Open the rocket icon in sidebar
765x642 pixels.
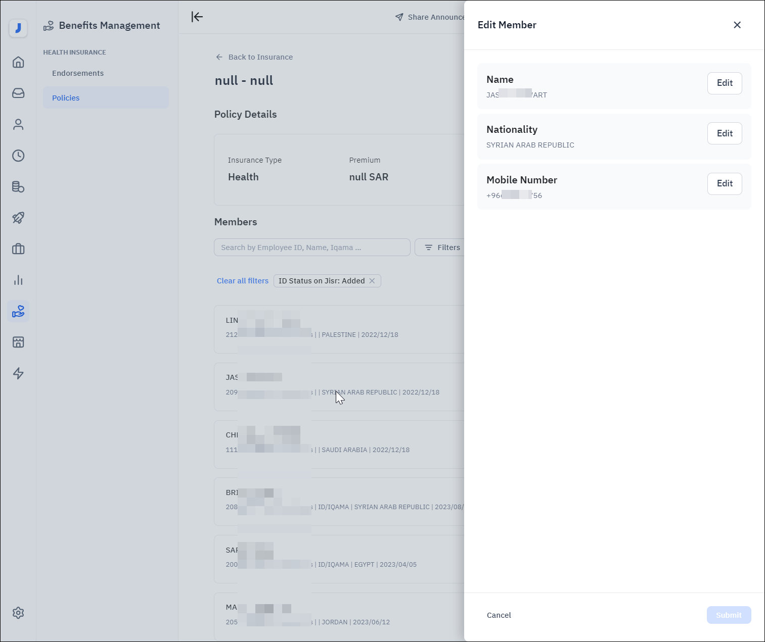pos(18,218)
